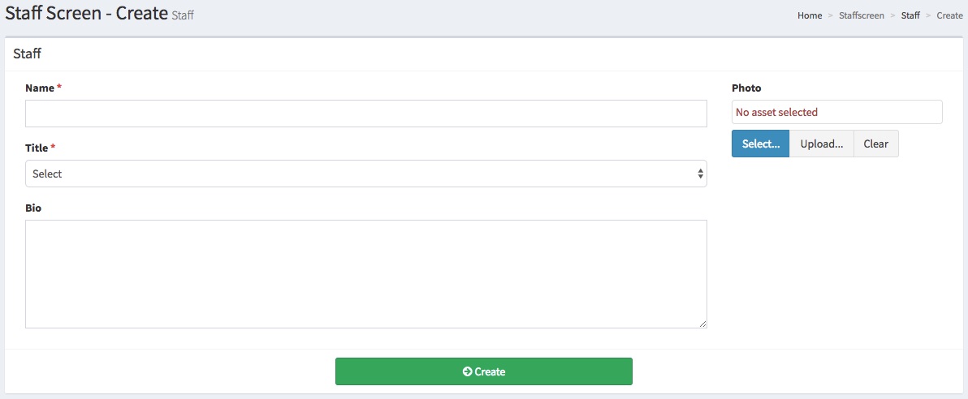Click the Create breadcrumb item
The height and width of the screenshot is (399, 968).
click(949, 15)
